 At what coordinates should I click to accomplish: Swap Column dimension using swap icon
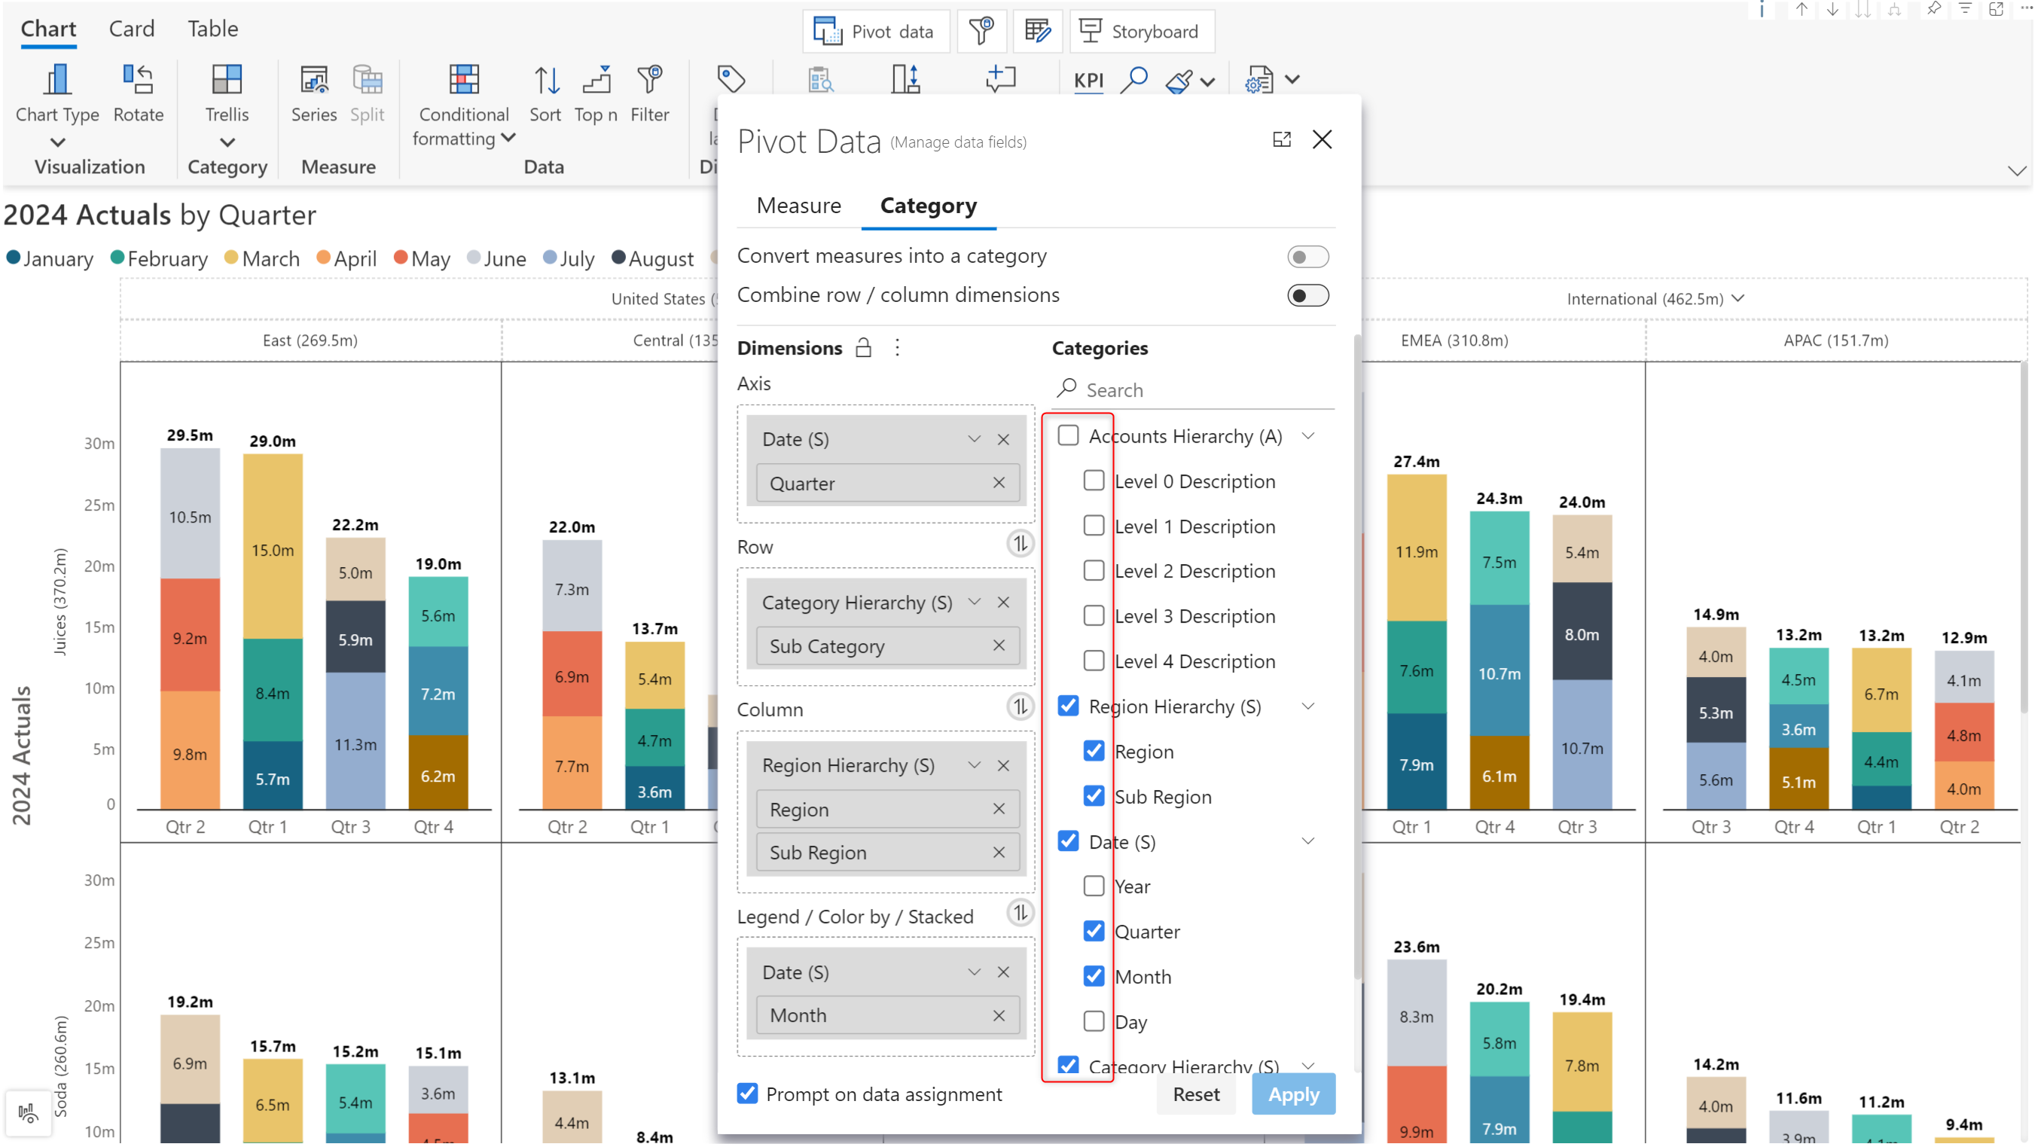(1020, 707)
